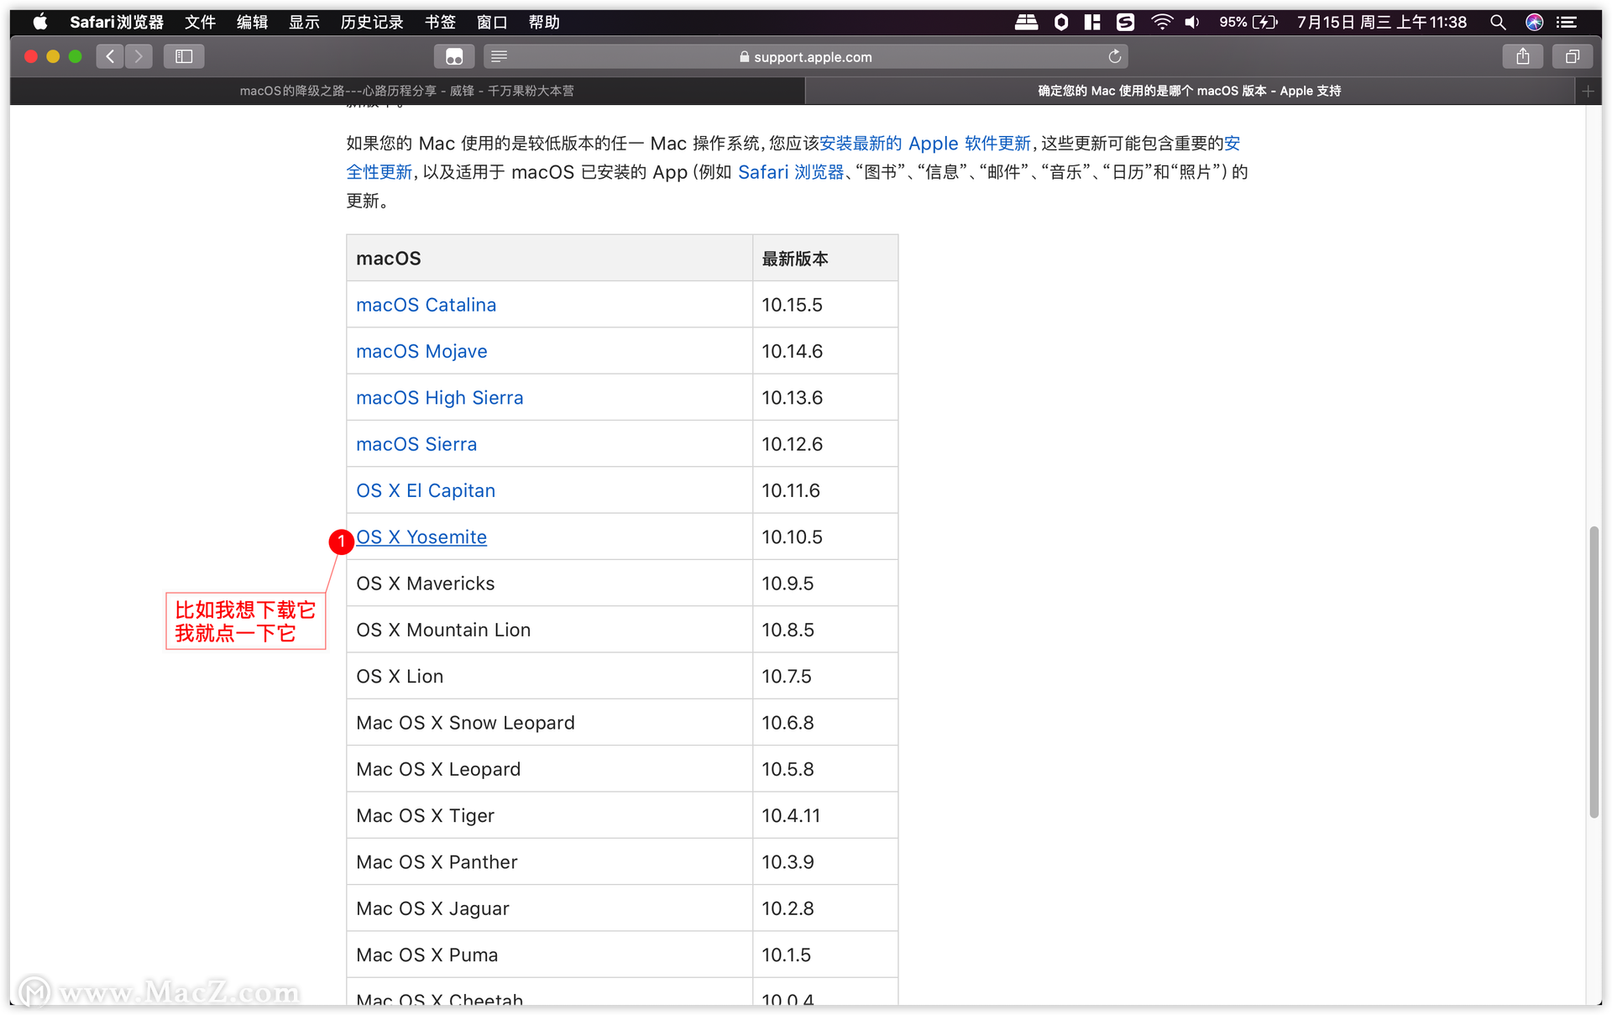Screen dimensions: 1612x1015
Task: Select the 确定您的 Mac 使用的 Apple 支持 tab
Action: [x=1190, y=91]
